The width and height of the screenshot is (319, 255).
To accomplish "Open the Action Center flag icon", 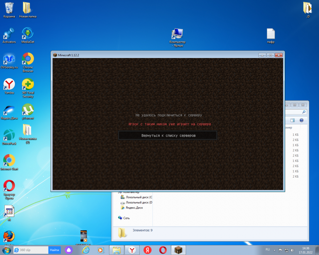I will 280,250.
